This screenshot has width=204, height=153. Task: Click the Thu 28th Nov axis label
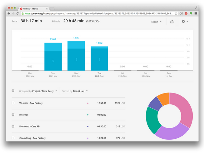(99, 74)
